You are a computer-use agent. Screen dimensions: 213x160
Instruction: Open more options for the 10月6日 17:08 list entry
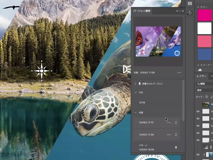169,135
